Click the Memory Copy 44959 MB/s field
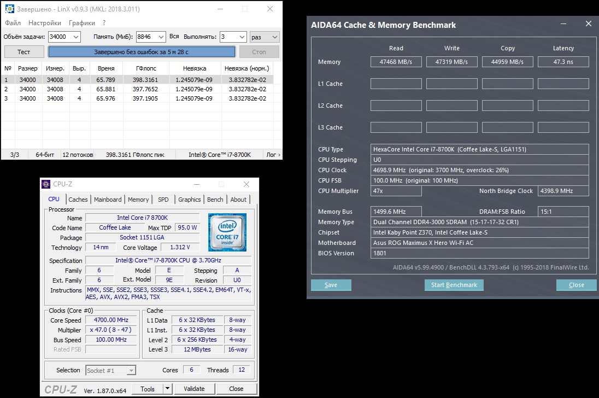 click(x=508, y=62)
